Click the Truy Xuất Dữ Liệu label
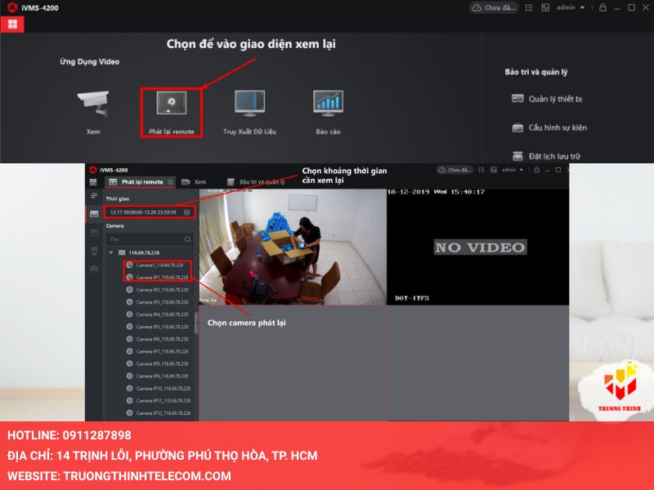The width and height of the screenshot is (654, 490). click(250, 131)
